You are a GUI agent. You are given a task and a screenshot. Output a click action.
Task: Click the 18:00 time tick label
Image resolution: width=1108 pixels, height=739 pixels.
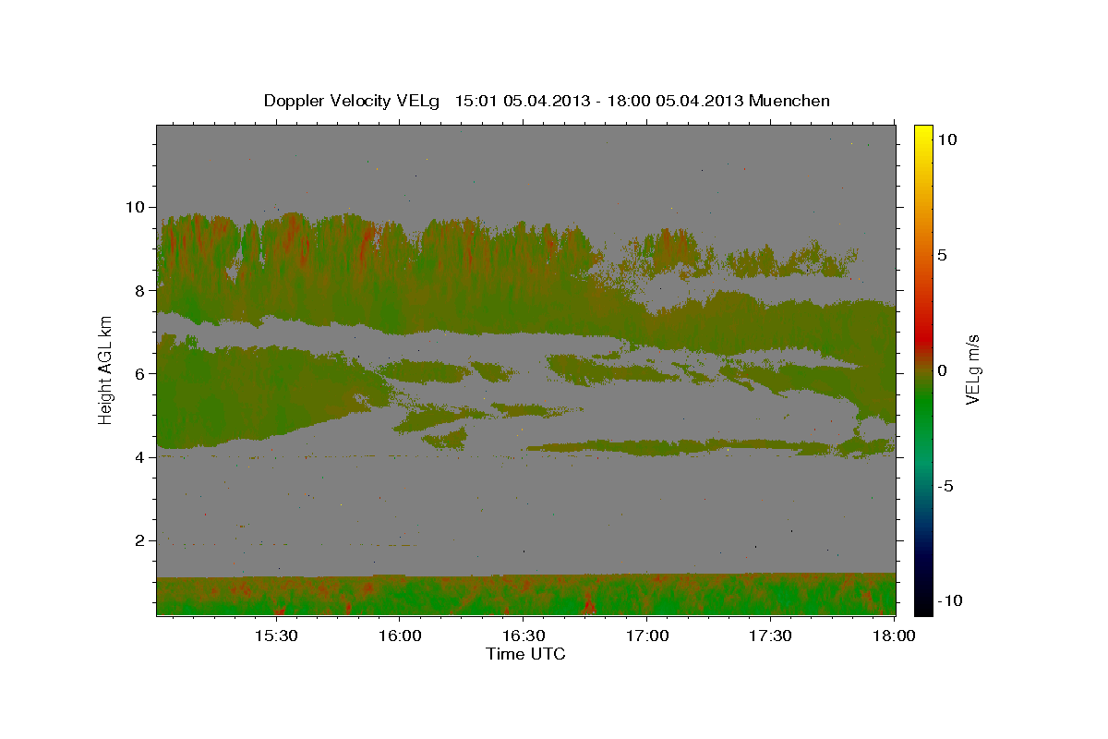coord(894,636)
